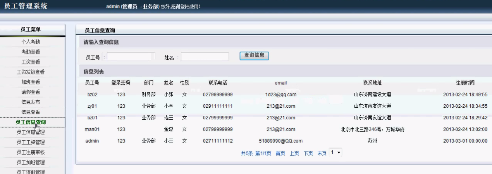
Task: Click the 首页 pagination link
Action: point(280,153)
